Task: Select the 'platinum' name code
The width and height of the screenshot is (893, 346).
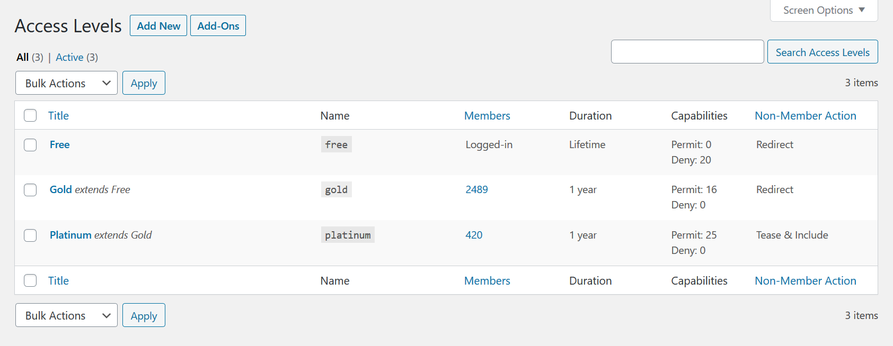Action: coord(348,235)
